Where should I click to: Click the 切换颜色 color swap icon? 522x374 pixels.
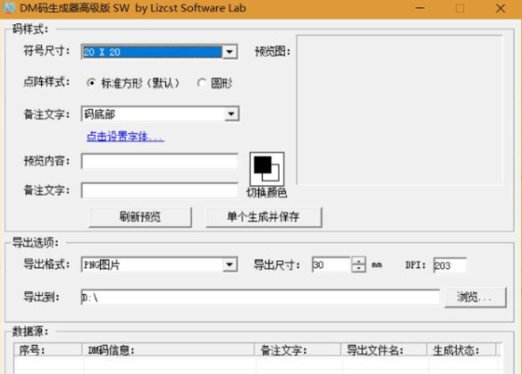[x=267, y=168]
